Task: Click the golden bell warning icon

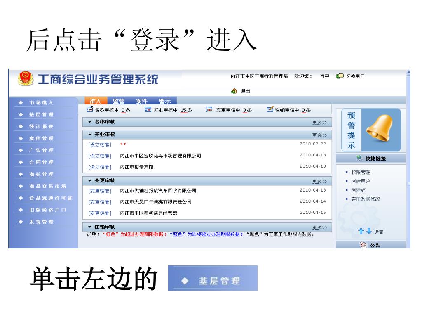Action: coord(380,128)
